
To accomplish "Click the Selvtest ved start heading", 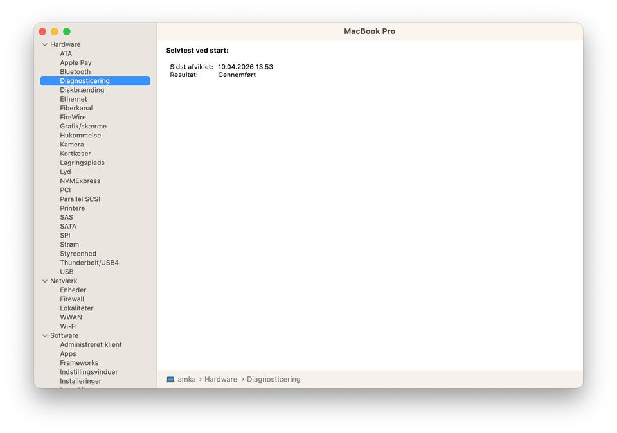I will (197, 50).
